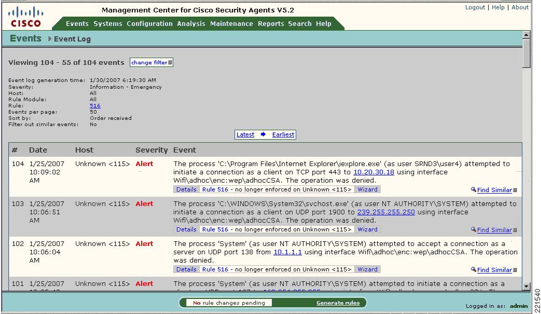Open IP address 10.20.30.18 link
The width and height of the screenshot is (541, 314).
(373, 172)
